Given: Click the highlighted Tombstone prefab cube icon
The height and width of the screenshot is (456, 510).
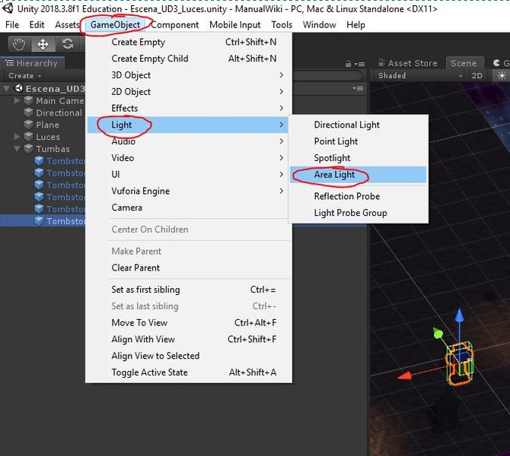Looking at the screenshot, I should coord(39,221).
